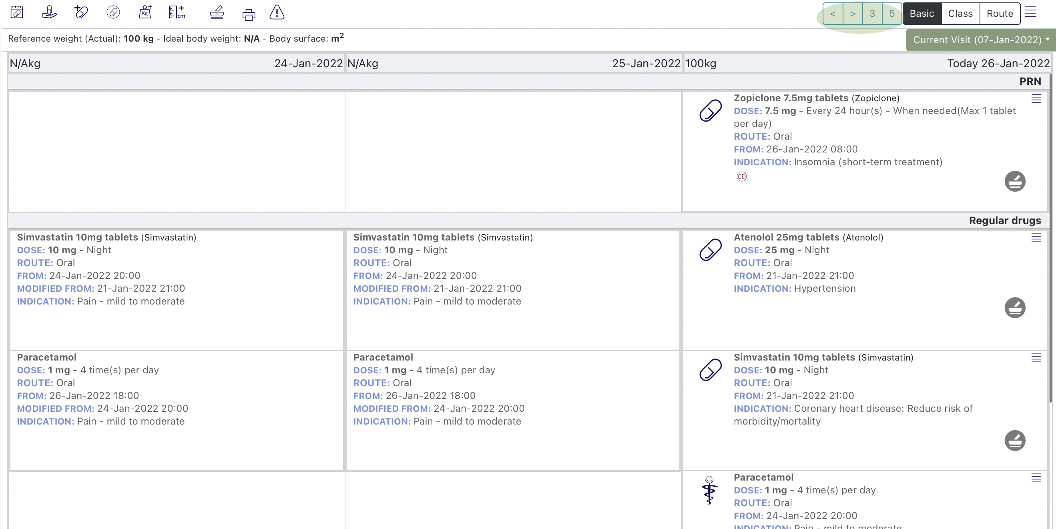Go to previous days with < button
1056x529 pixels.
(x=833, y=14)
